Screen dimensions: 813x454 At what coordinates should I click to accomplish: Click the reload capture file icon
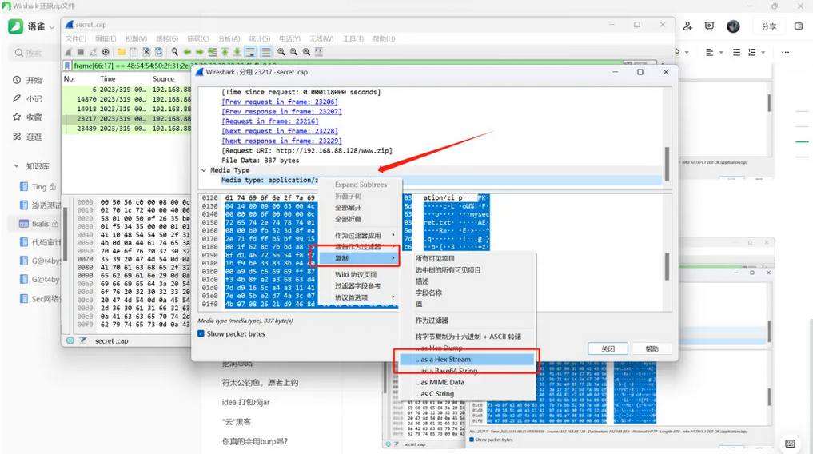coord(159,52)
